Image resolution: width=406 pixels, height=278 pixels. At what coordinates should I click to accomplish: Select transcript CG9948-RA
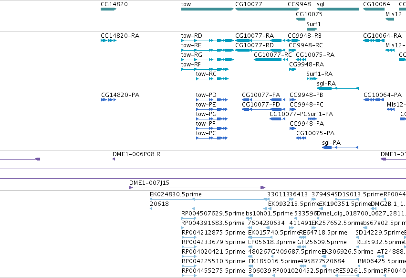pos(293,69)
